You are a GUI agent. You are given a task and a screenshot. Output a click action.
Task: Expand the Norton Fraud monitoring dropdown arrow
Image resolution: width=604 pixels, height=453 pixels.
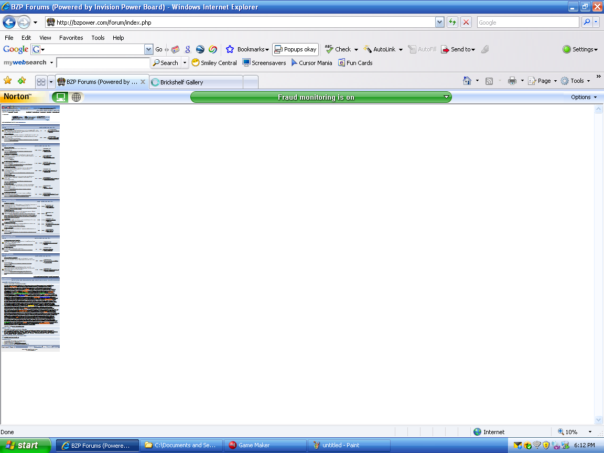(446, 97)
